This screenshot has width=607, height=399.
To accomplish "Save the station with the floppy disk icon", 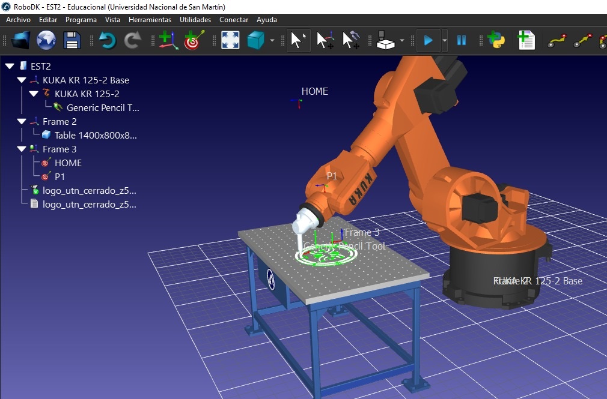I will coord(72,40).
